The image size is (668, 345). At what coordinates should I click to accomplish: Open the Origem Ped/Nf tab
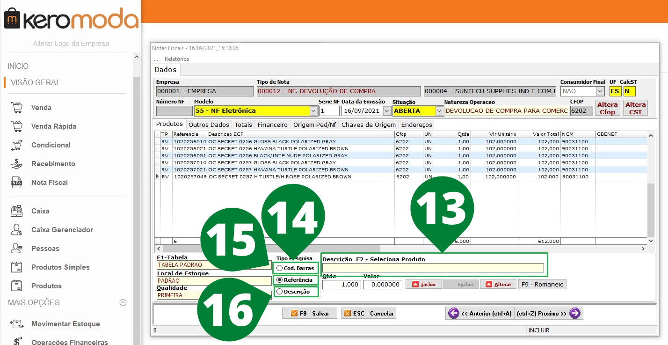point(314,125)
